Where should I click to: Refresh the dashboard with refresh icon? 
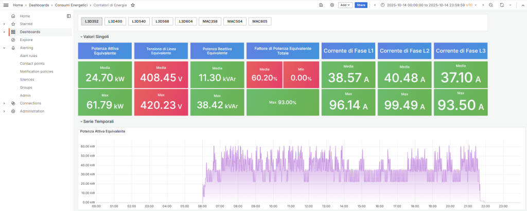coord(501,5)
